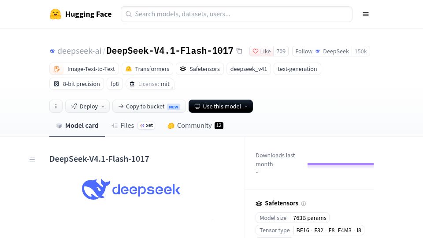Focus the search models input field
Screen dimensions: 423x238
click(237, 14)
